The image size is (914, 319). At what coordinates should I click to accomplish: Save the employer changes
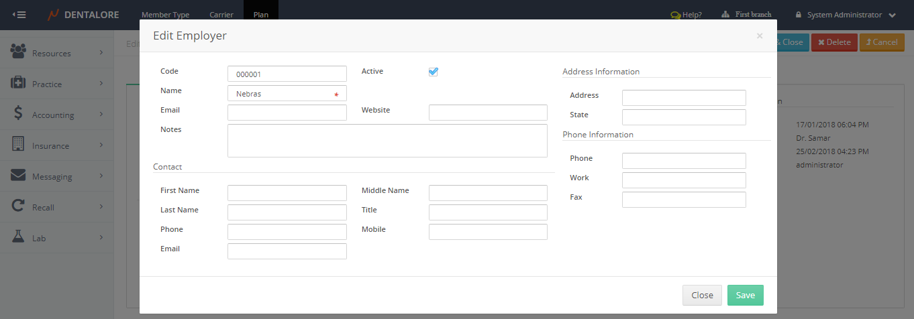[745, 296]
